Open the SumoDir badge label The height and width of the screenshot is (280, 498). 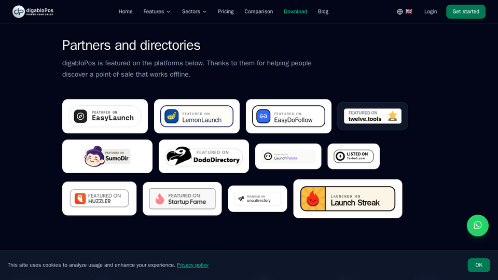(x=117, y=156)
